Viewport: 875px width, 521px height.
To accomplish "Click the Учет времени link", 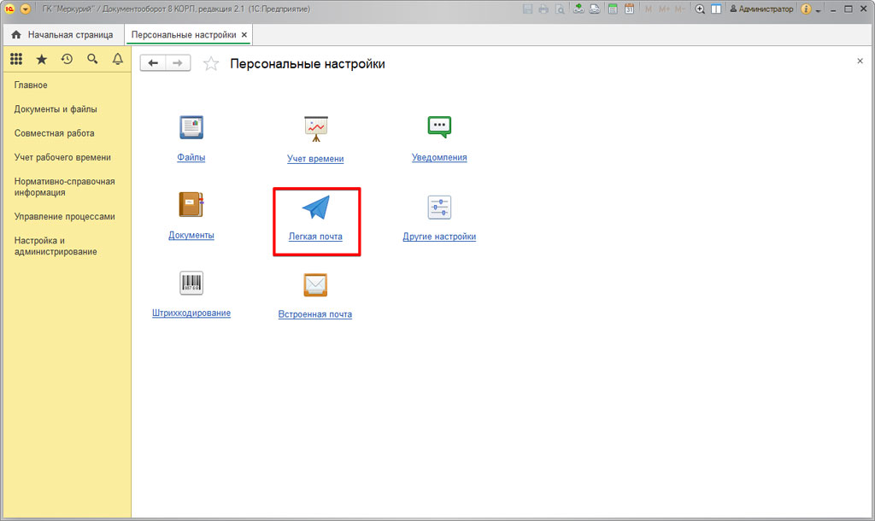I will [315, 159].
